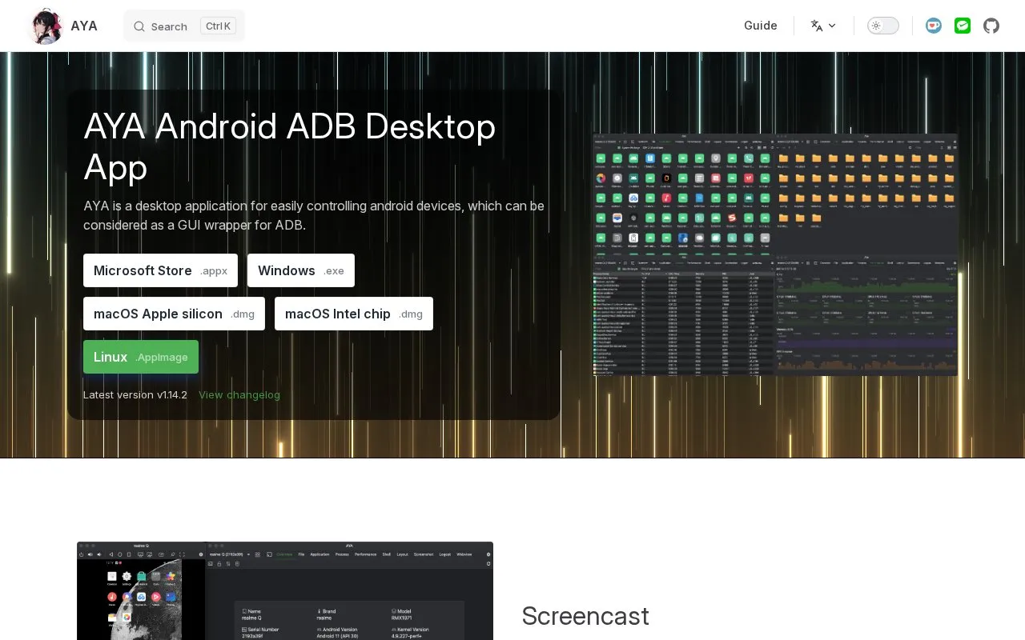Toggle the light/dark theme switch

coord(883,26)
